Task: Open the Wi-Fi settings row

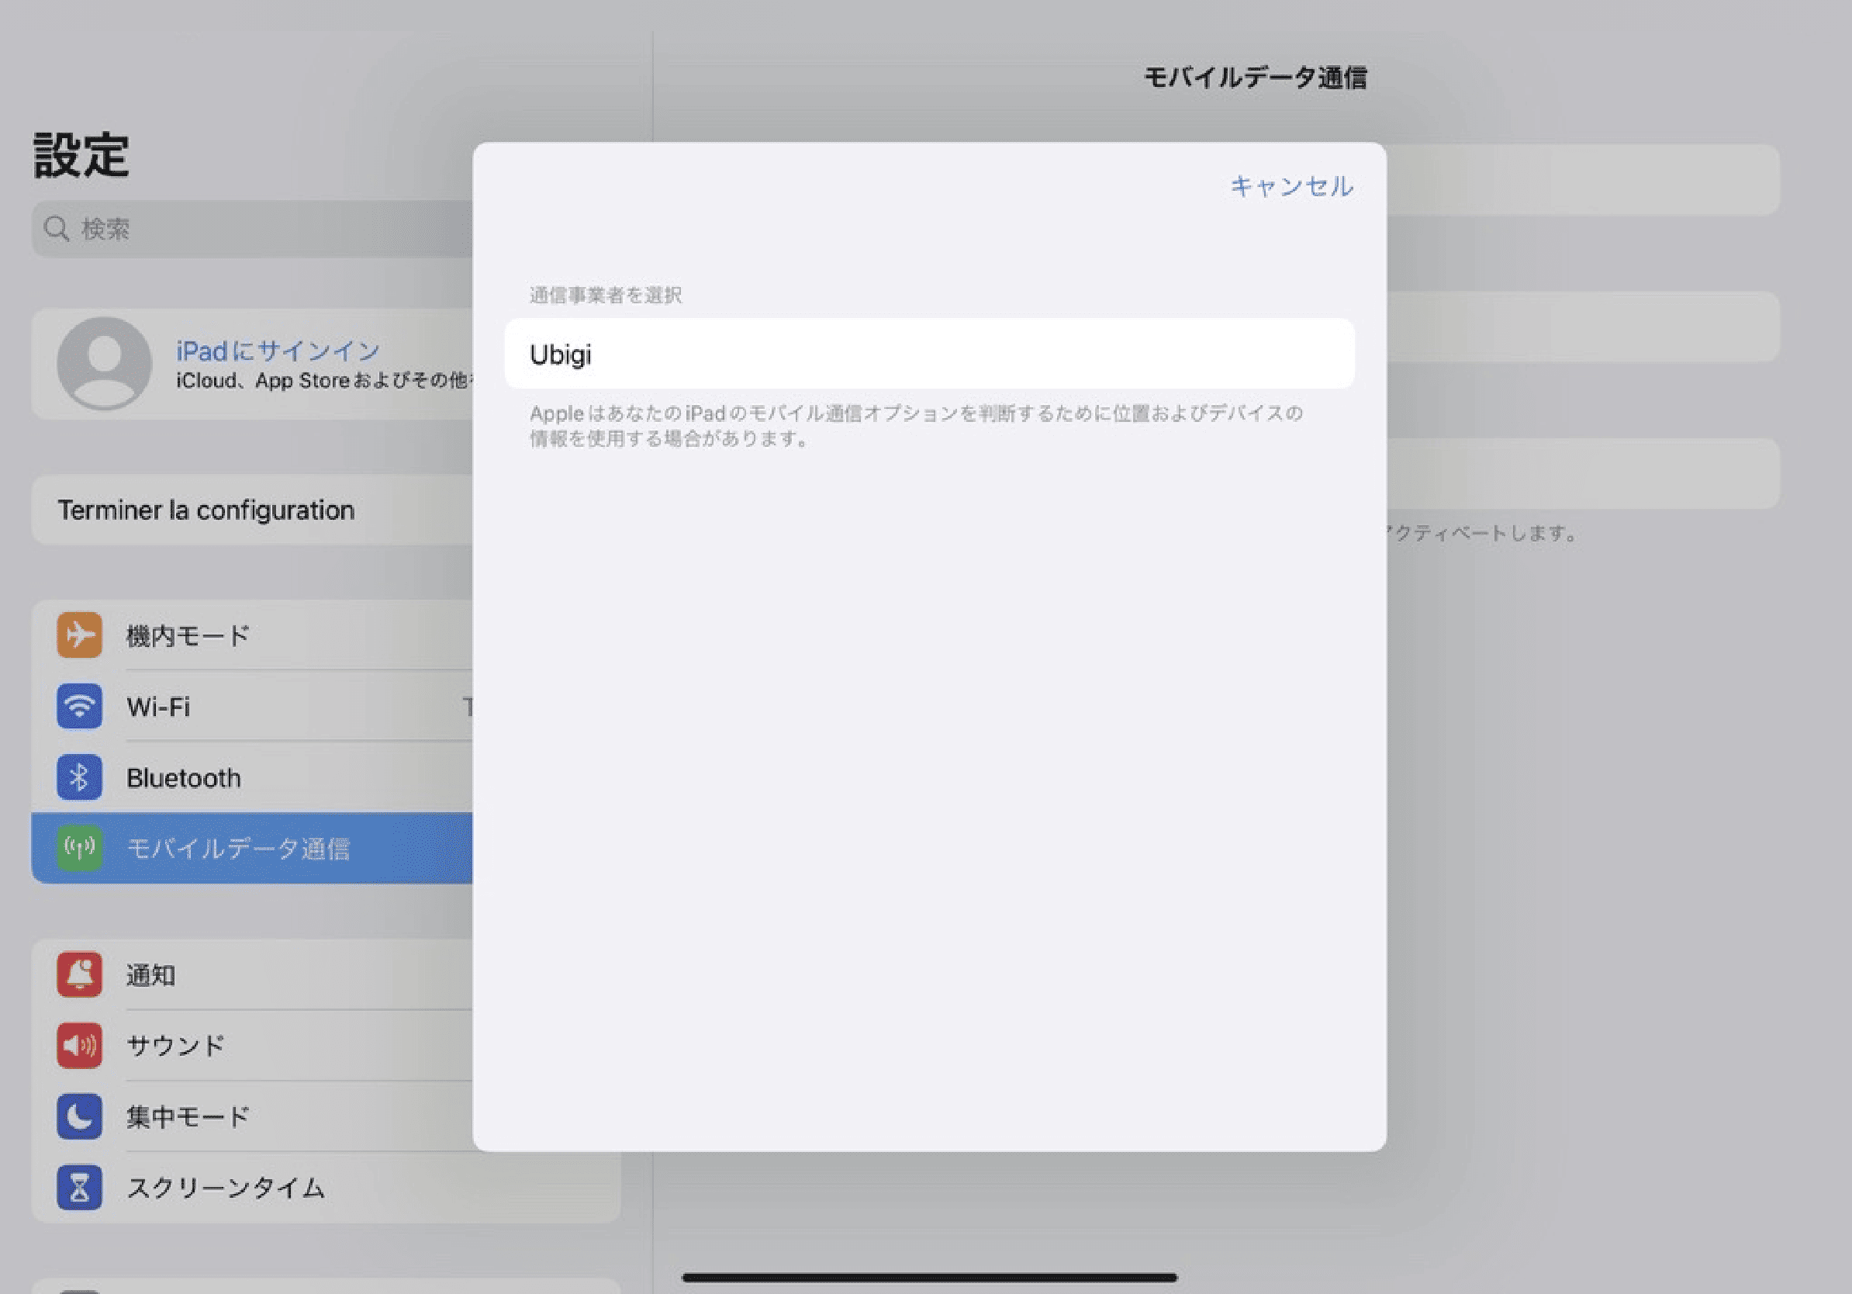Action: (253, 707)
